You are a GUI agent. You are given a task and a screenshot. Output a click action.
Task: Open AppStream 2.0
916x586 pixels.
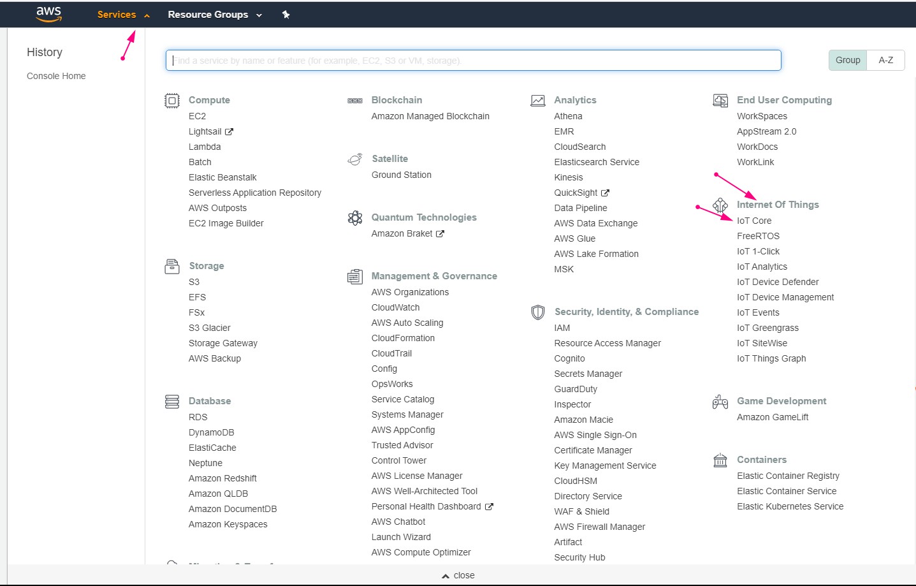[x=767, y=131]
